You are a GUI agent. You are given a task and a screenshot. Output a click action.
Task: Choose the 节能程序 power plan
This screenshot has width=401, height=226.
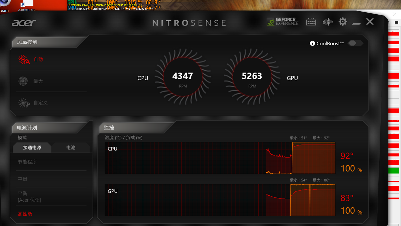(x=27, y=162)
